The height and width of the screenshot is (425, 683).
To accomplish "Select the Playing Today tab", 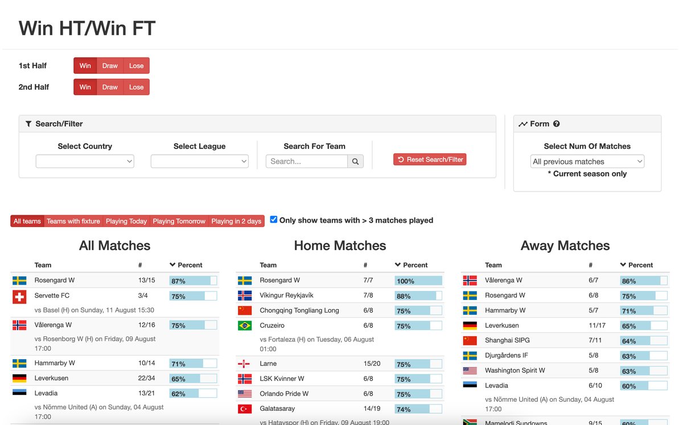I will (126, 221).
